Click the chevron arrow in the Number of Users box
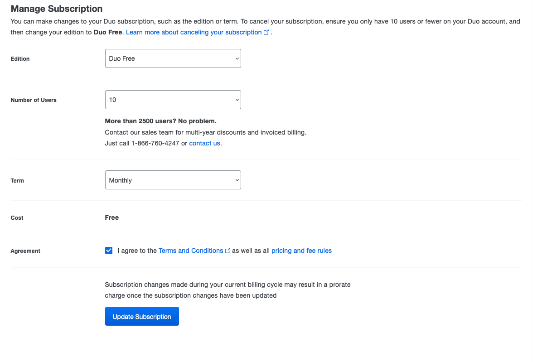Image resolution: width=542 pixels, height=362 pixels. [237, 100]
